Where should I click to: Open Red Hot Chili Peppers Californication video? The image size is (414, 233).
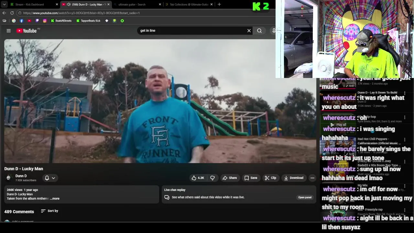point(379,141)
